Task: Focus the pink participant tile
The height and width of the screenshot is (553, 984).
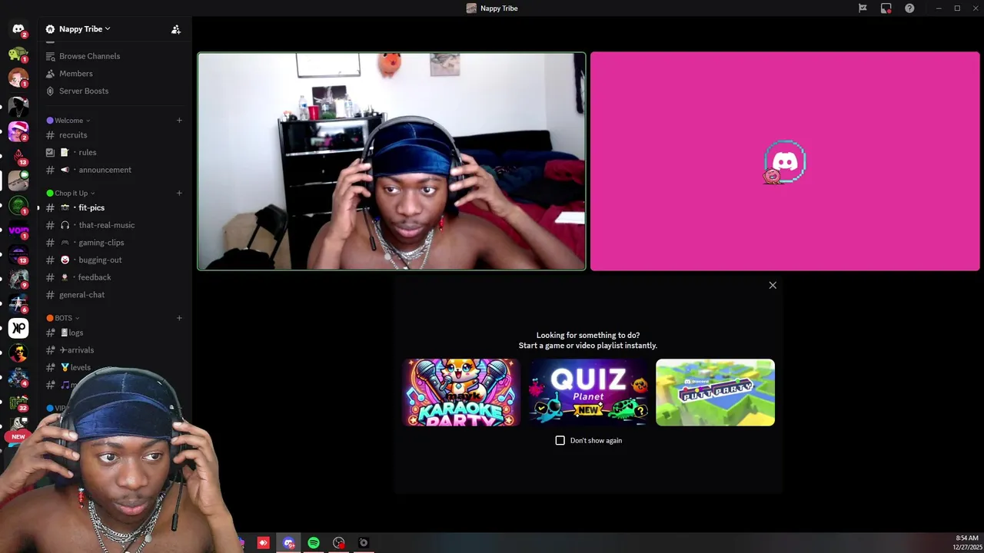Action: (x=785, y=161)
